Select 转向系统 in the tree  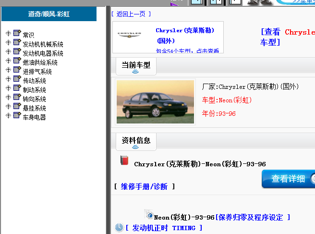(35, 99)
